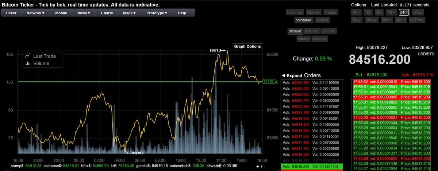438x171 pixels.
Task: Click the Last Trade line legend icon
Action: coord(27,56)
